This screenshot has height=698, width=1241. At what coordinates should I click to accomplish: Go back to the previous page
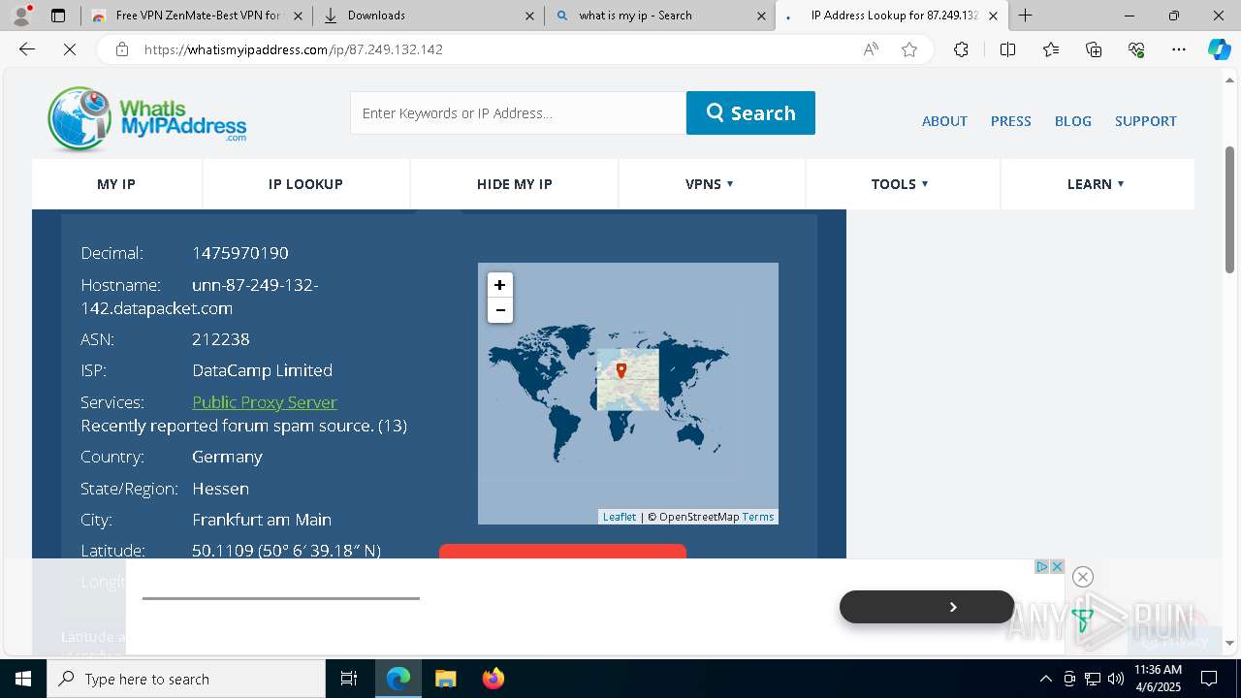[x=27, y=49]
